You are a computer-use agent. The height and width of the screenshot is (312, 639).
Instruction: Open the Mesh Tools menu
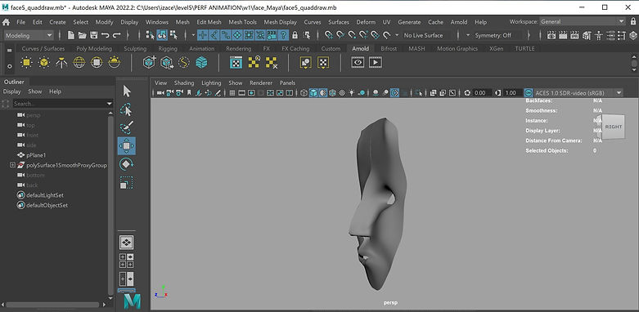(242, 22)
